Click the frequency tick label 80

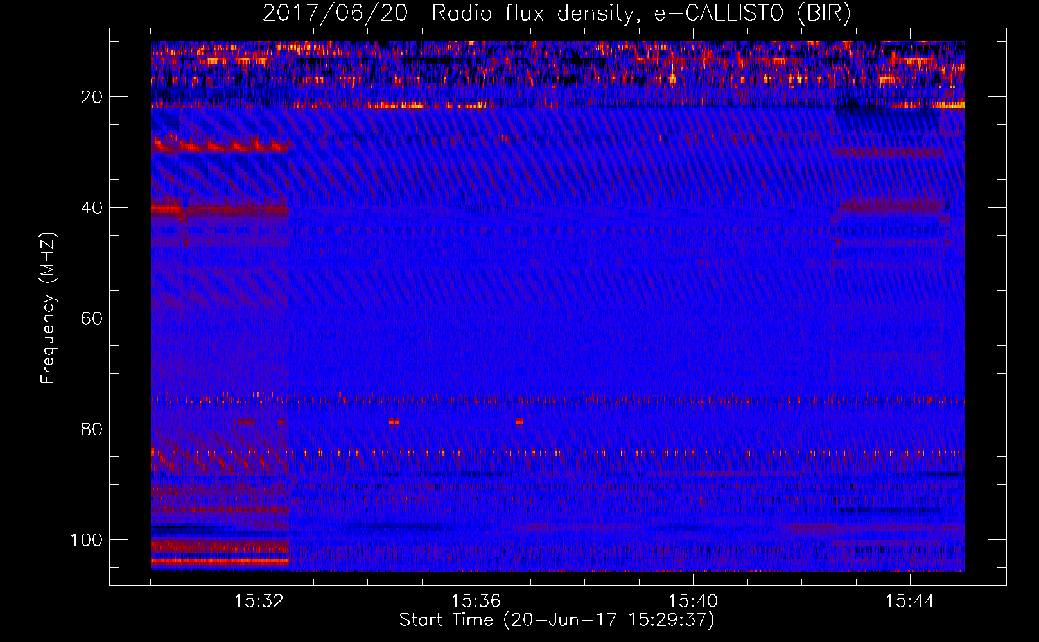[92, 429]
